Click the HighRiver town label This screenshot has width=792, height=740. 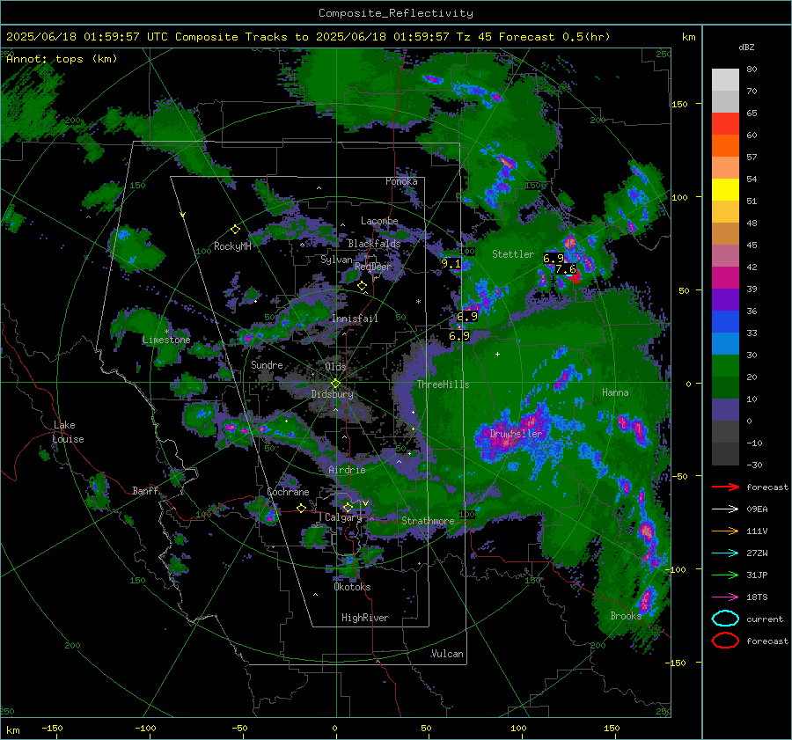click(365, 618)
